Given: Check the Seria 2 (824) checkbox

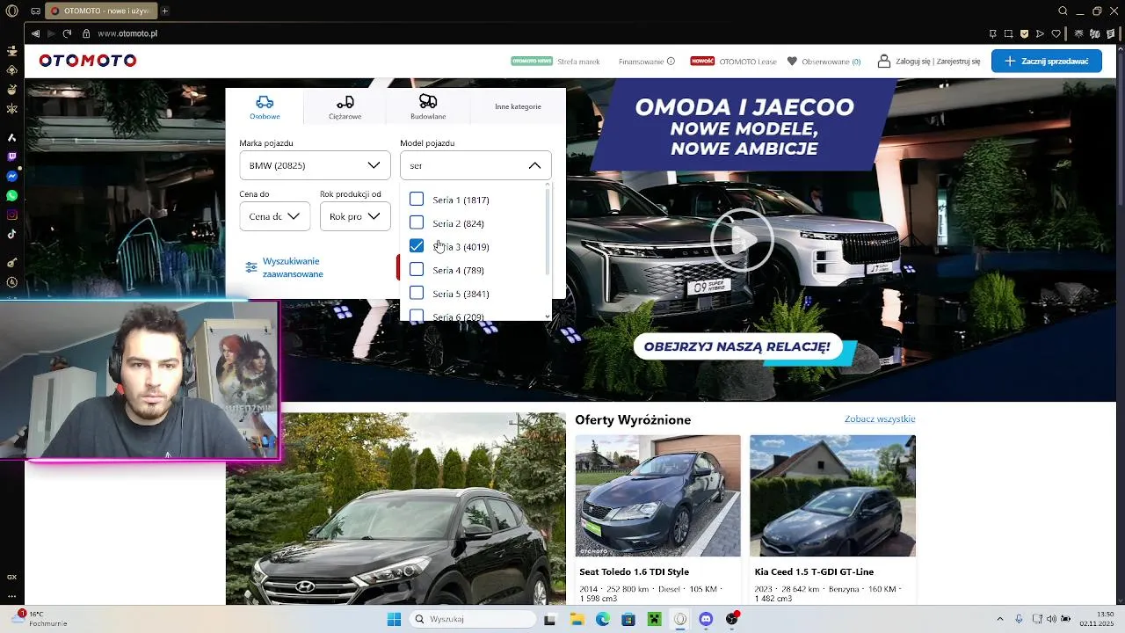Looking at the screenshot, I should coord(417,222).
